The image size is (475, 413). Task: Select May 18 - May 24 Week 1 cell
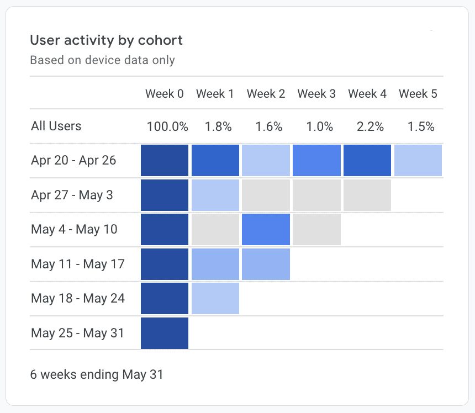215,299
